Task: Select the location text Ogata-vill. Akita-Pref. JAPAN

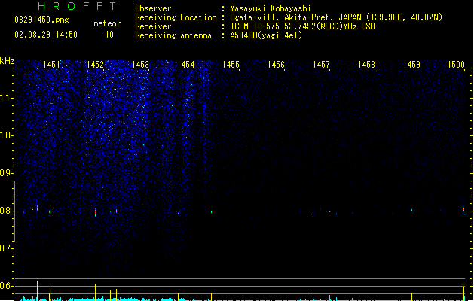Action: tap(295, 17)
